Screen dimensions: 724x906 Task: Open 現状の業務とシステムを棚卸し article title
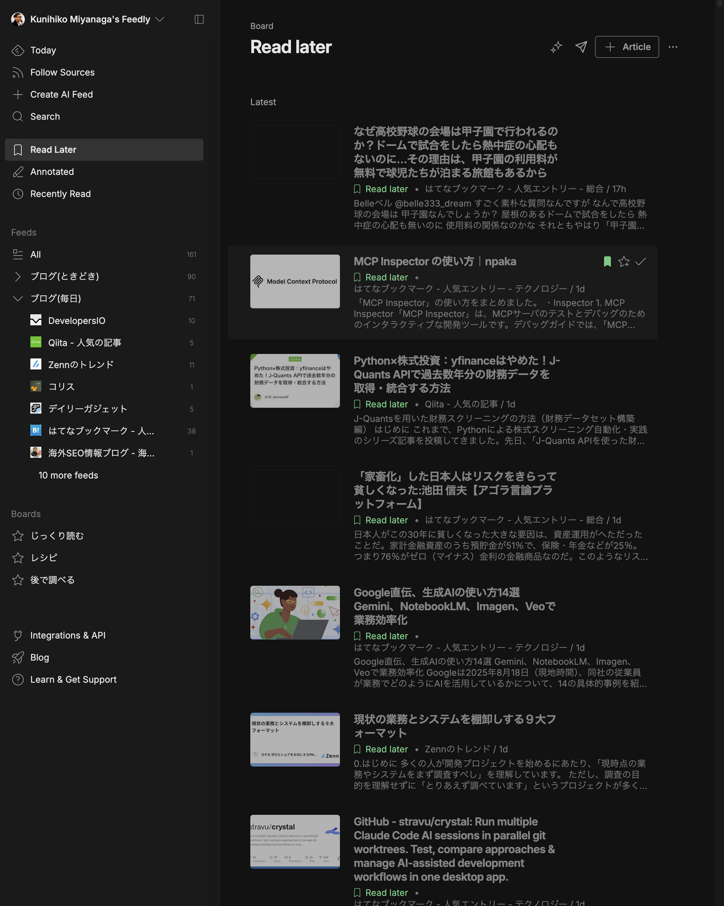coord(455,726)
